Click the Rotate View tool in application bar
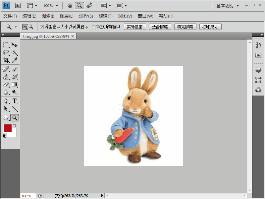 89,6
